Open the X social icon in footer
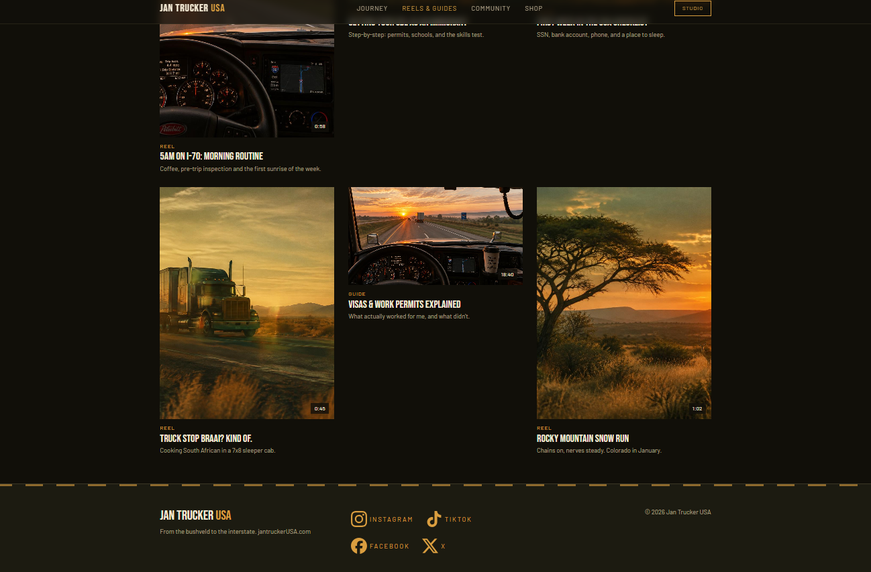This screenshot has height=572, width=871. [430, 546]
